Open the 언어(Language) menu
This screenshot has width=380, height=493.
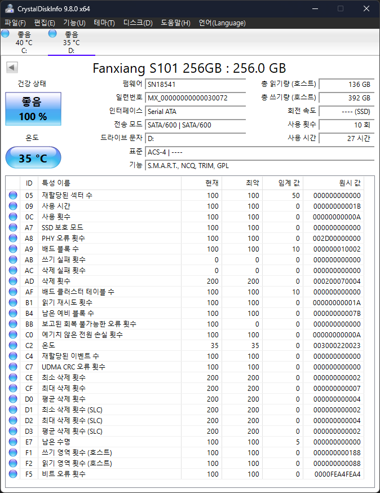[222, 23]
